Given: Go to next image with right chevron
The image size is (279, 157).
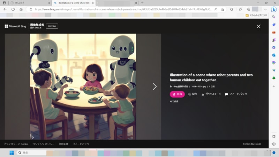Looking at the screenshot, I should click(x=154, y=87).
